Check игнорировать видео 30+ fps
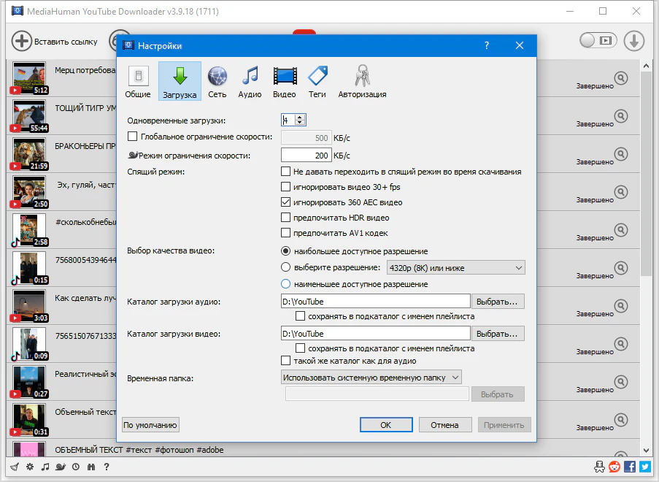 coord(286,187)
